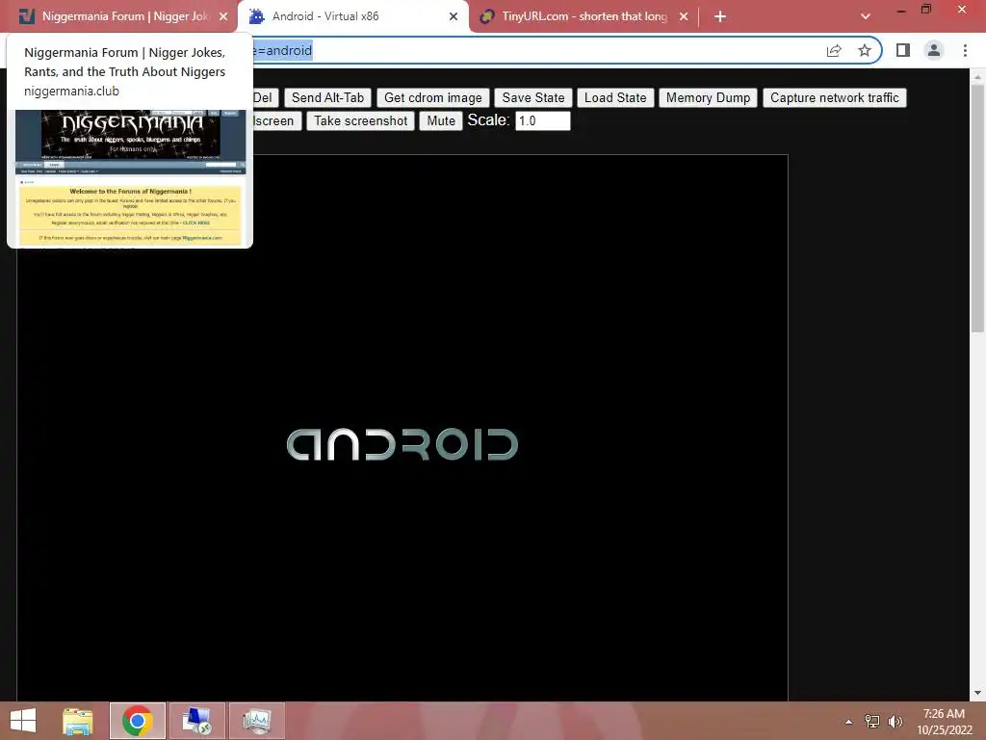Click the Take screenshot button
Screen dimensions: 986x740
point(360,120)
